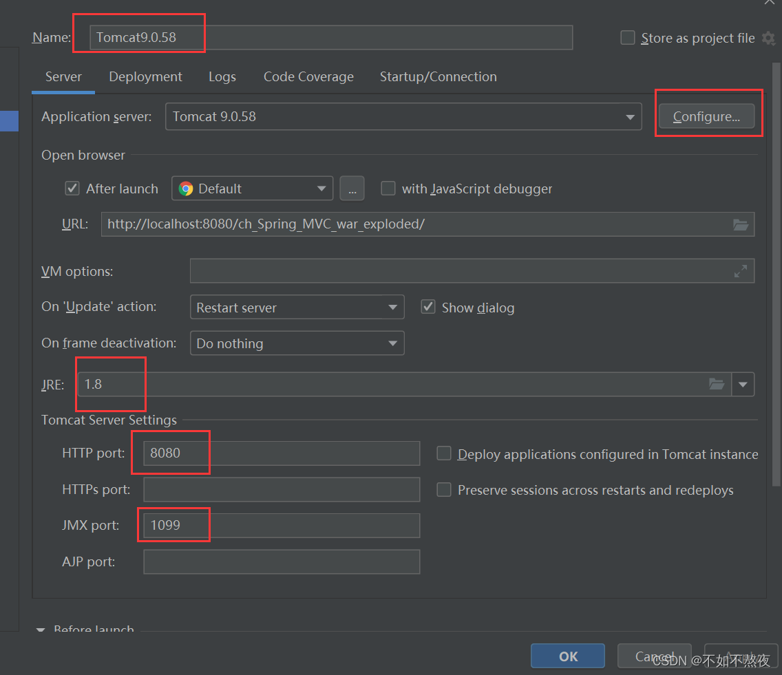Switch to the Logs tab
Screen dimensions: 782x675
point(222,77)
